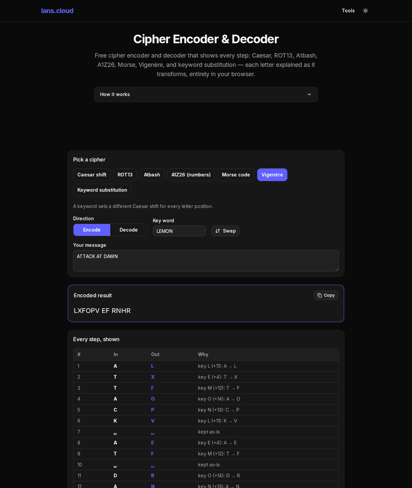The width and height of the screenshot is (412, 488).
Task: Click the Cipher Encoder & Decoder title
Action: coord(206,39)
